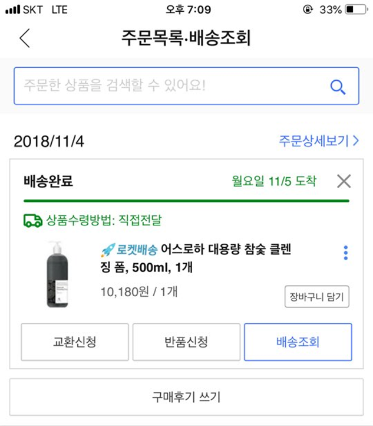
Task: Tap the signal strength bars icon
Action: 13,10
